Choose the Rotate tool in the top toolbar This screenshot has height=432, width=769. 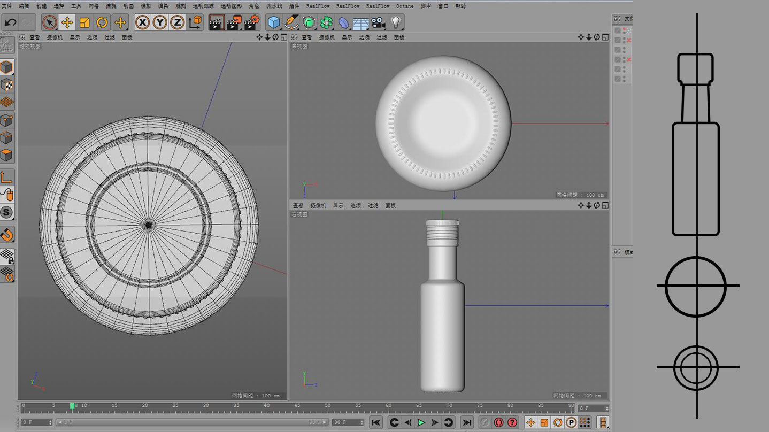point(102,22)
